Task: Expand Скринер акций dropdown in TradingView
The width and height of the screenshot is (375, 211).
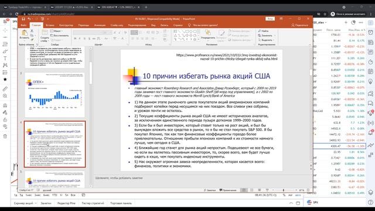Action: [x=36, y=203]
